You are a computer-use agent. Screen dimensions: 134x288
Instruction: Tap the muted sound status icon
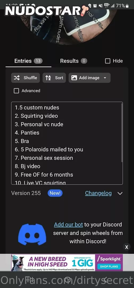(100, 6)
